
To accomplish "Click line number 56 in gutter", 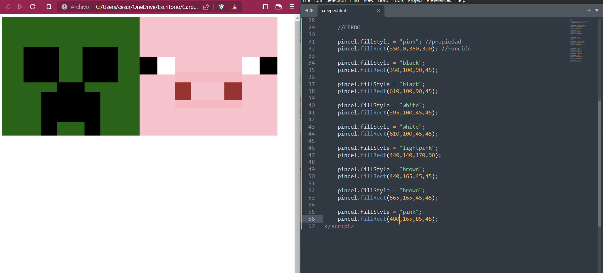I will [x=311, y=219].
